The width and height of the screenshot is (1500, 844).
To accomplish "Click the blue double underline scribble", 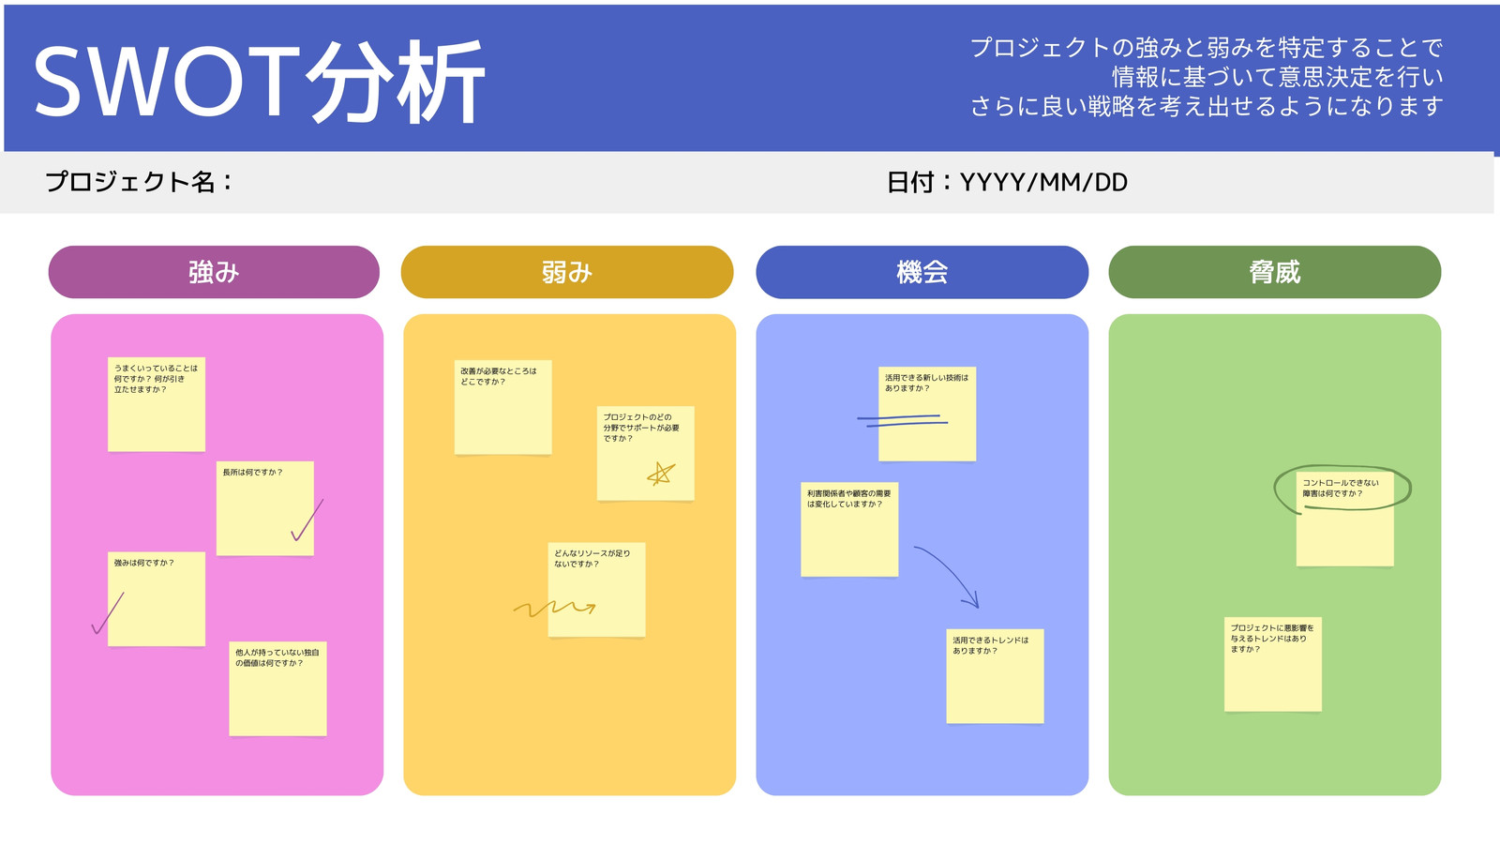I will pyautogui.click(x=902, y=421).
